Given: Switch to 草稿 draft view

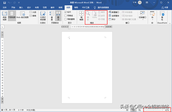Looking at the screenshot, I should [33, 16].
